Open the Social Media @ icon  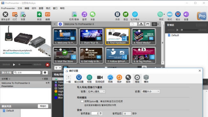click(x=135, y=14)
